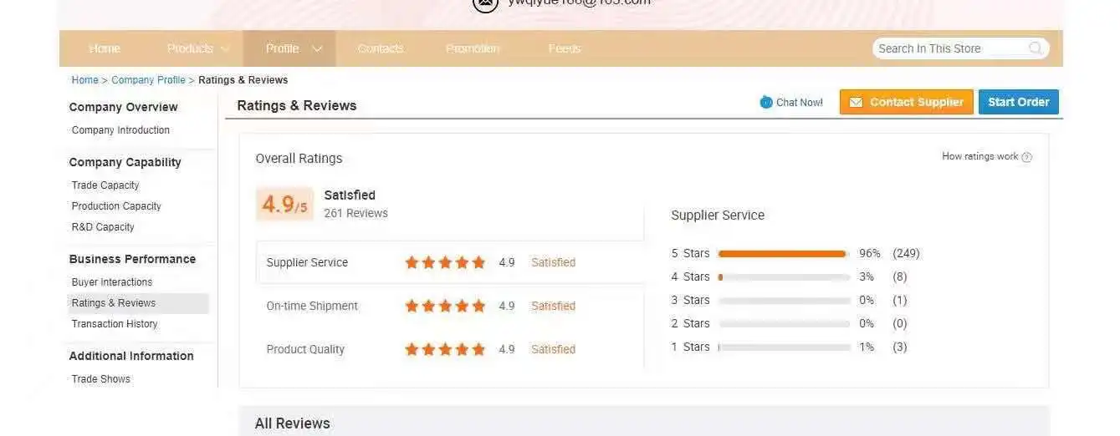This screenshot has width=1120, height=436.
Task: Click the 4.9/5 overall score badge
Action: click(x=284, y=204)
